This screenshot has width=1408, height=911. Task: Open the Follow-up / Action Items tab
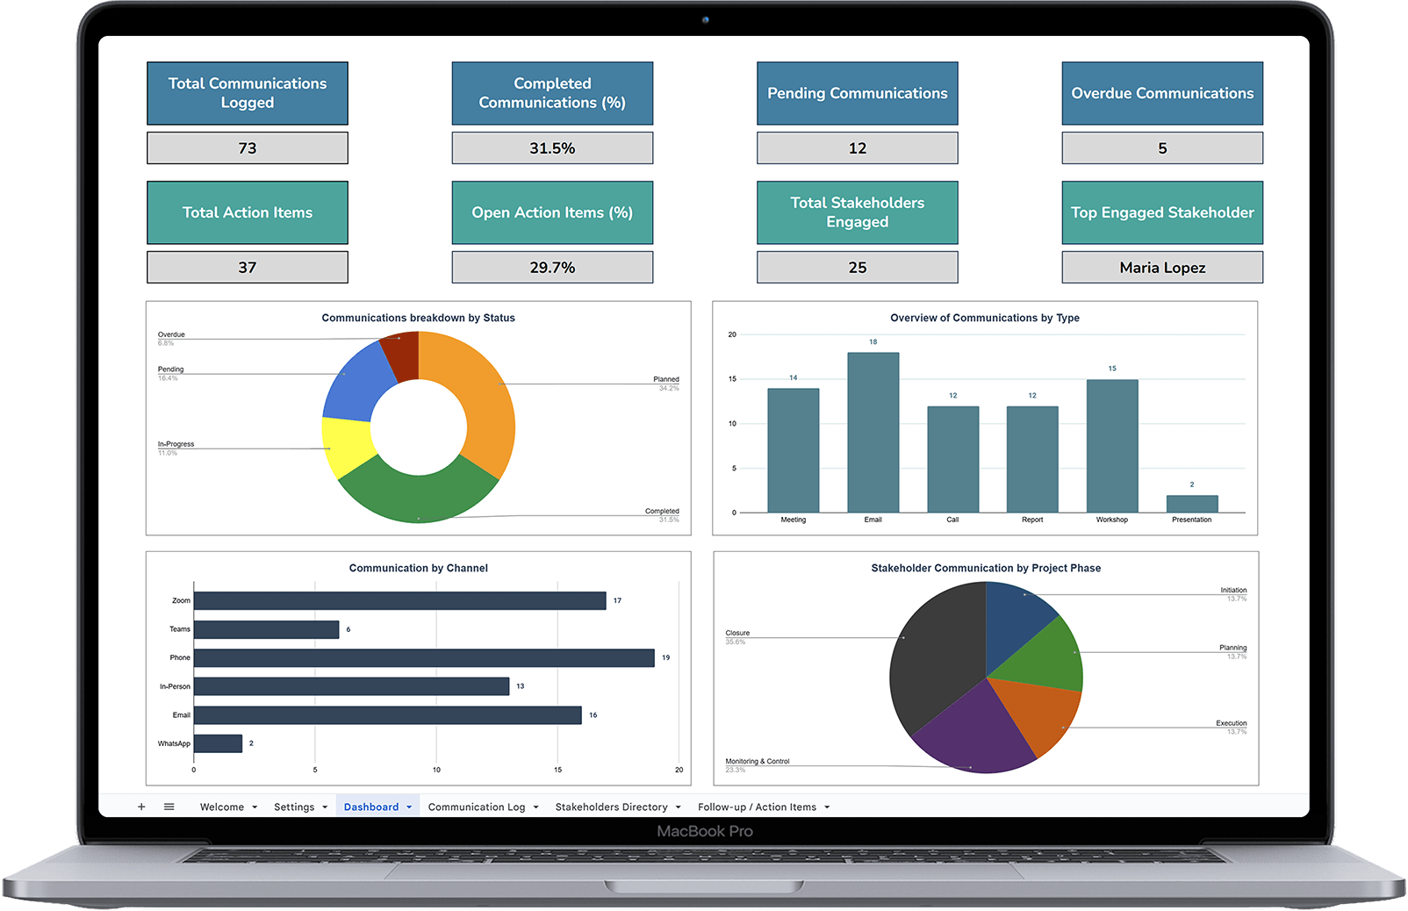click(x=757, y=807)
